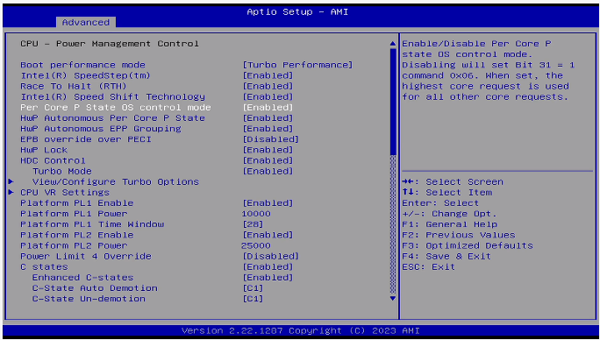
Task: Select Intel(R) Speed Shift Technology row
Action: (x=113, y=96)
